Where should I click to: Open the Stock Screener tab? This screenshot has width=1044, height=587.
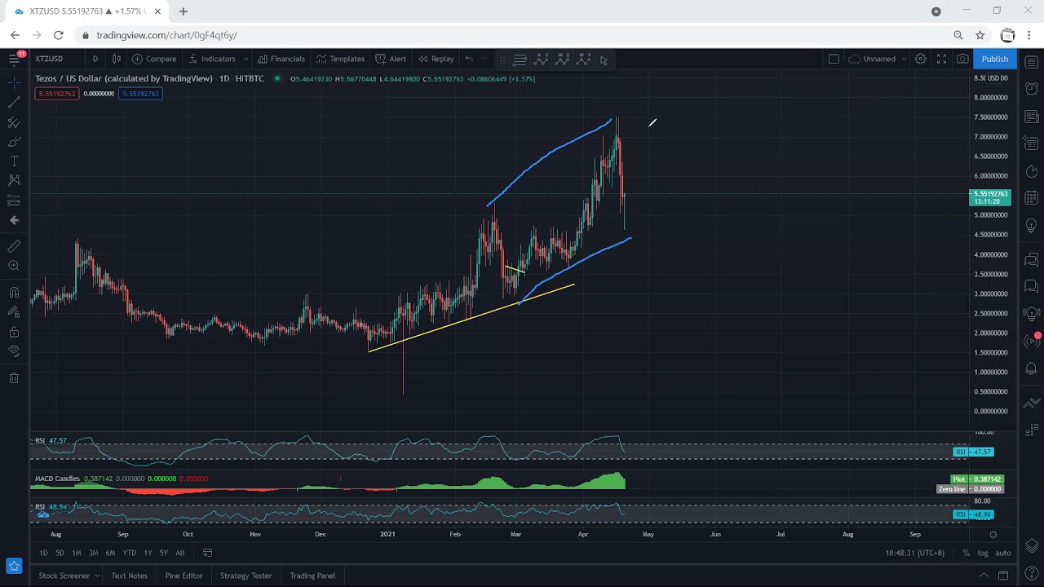click(64, 576)
